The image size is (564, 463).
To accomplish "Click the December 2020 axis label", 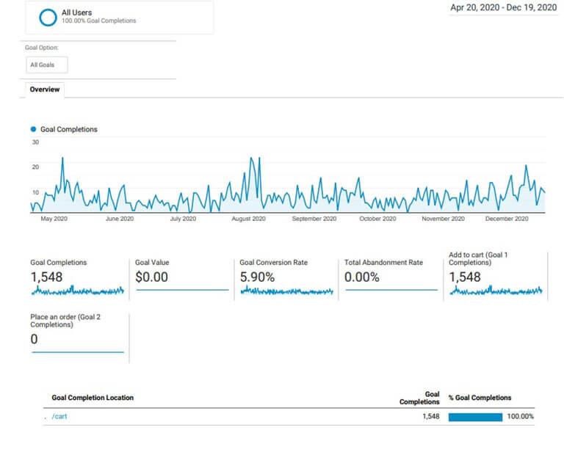I will pyautogui.click(x=507, y=219).
